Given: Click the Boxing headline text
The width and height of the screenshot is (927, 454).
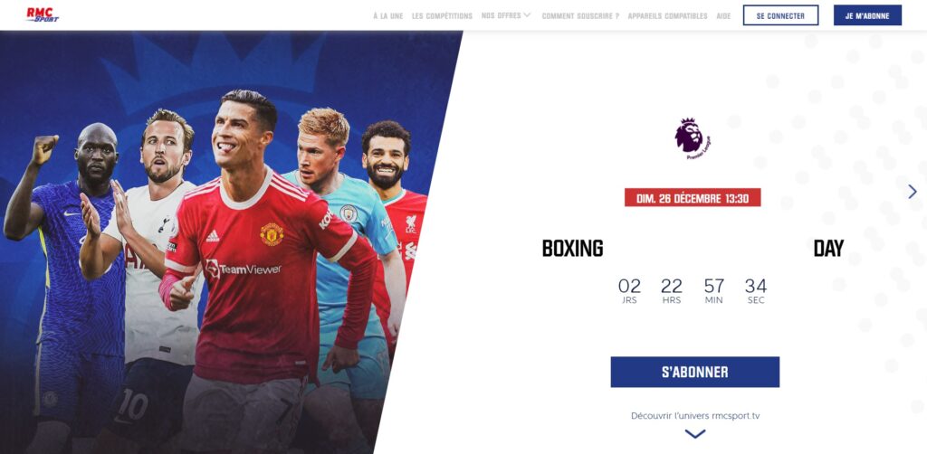Looking at the screenshot, I should [x=572, y=249].
